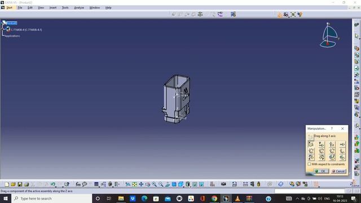Open Microsoft Edge from the taskbar

144,198
